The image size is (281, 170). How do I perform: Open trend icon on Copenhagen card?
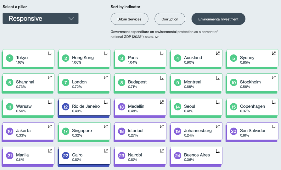coord(274,102)
